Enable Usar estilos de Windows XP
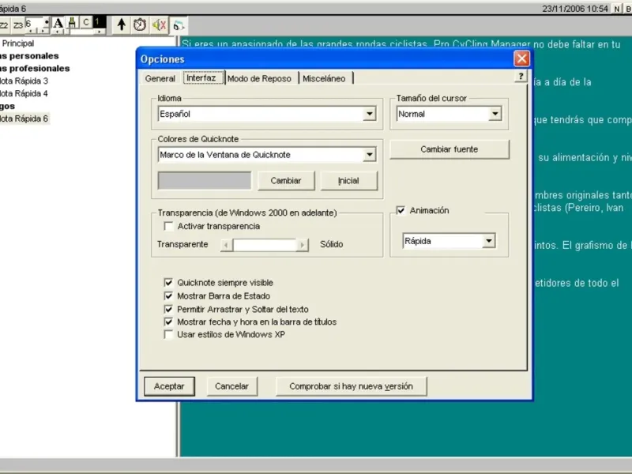This screenshot has width=632, height=474. 168,335
